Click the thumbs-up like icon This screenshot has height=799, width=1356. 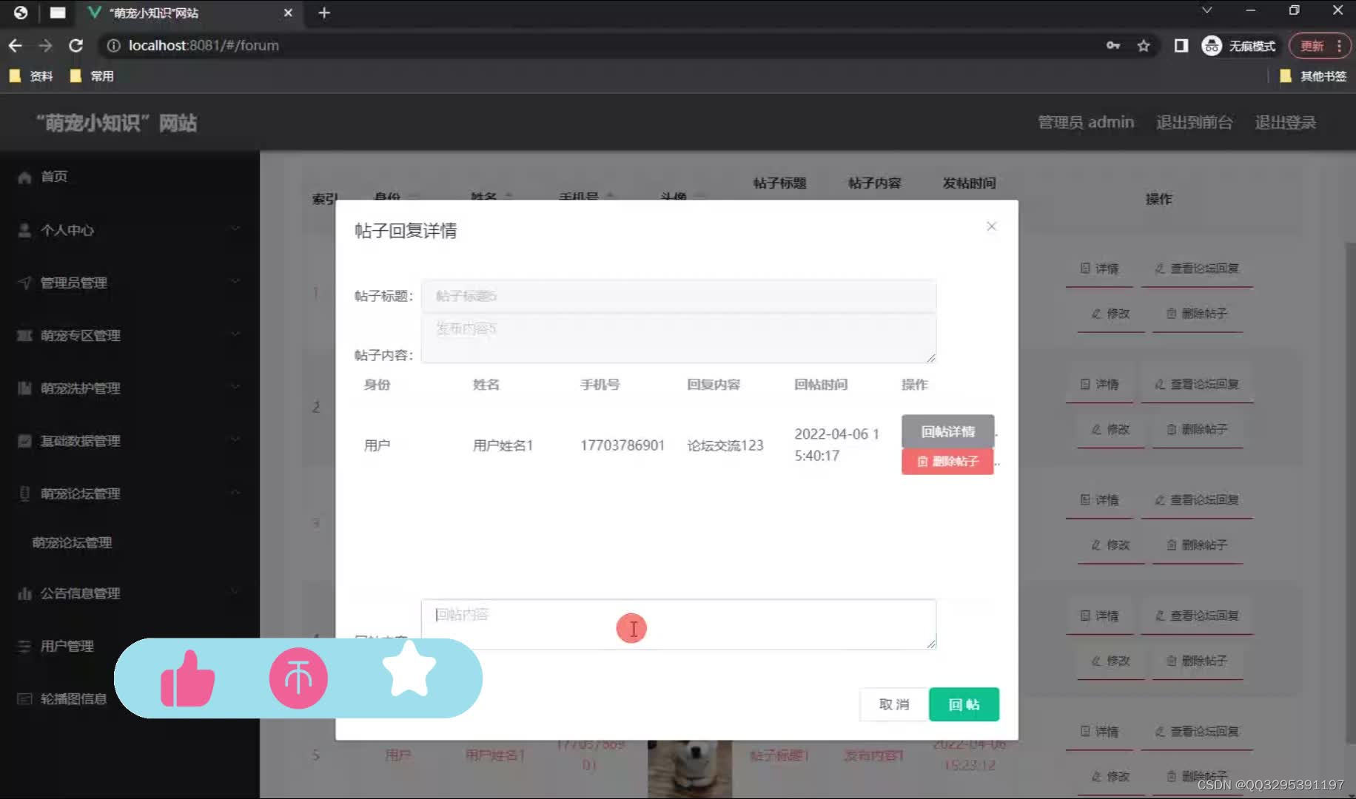[x=188, y=678]
